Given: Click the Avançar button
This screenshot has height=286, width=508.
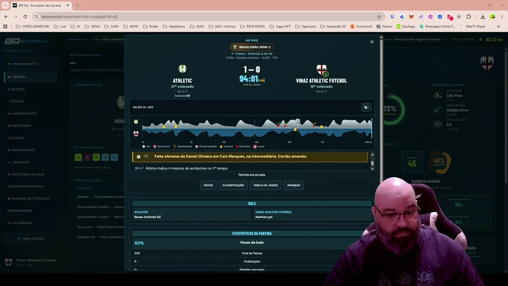Looking at the screenshot, I should pos(294,185).
